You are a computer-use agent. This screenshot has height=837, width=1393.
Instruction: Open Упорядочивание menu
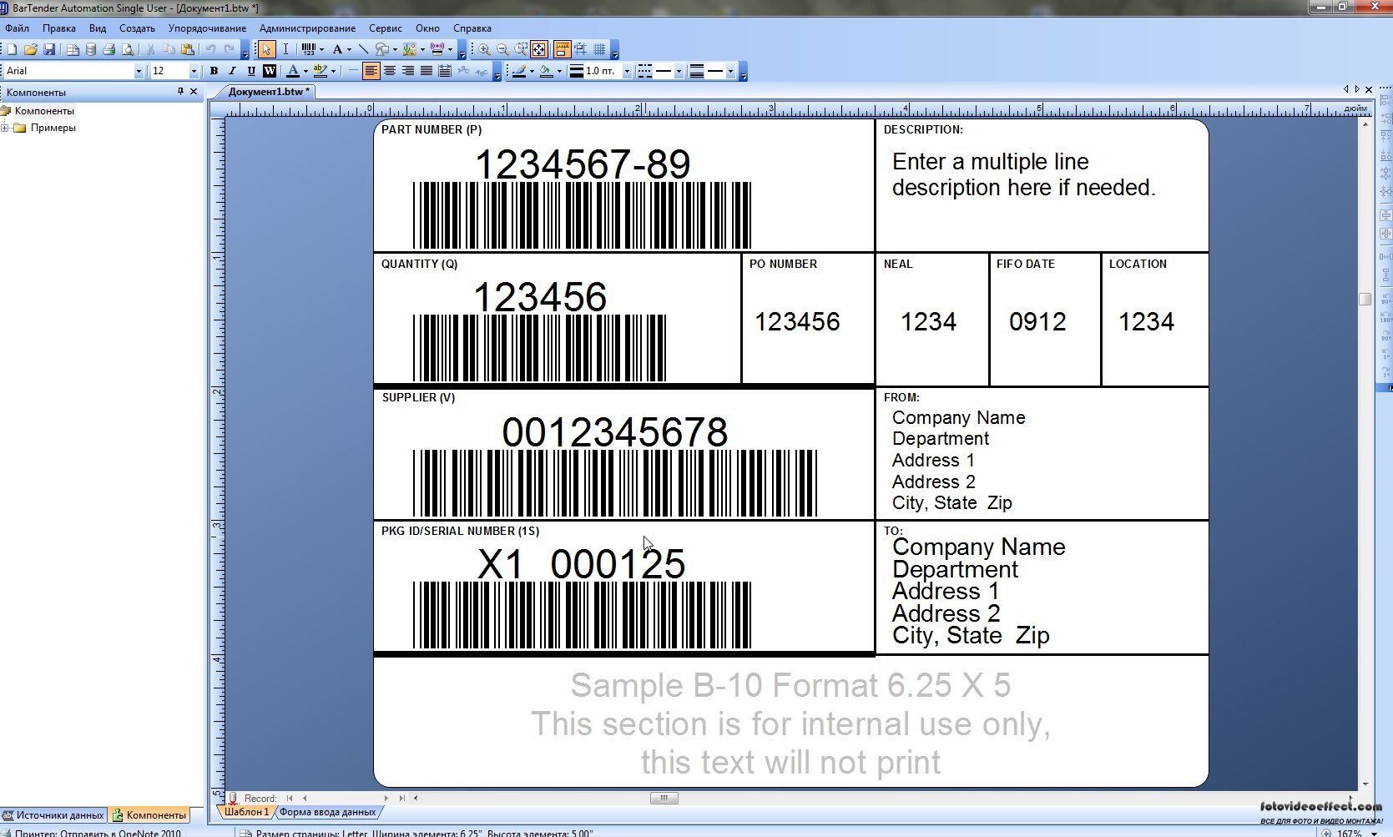point(207,28)
